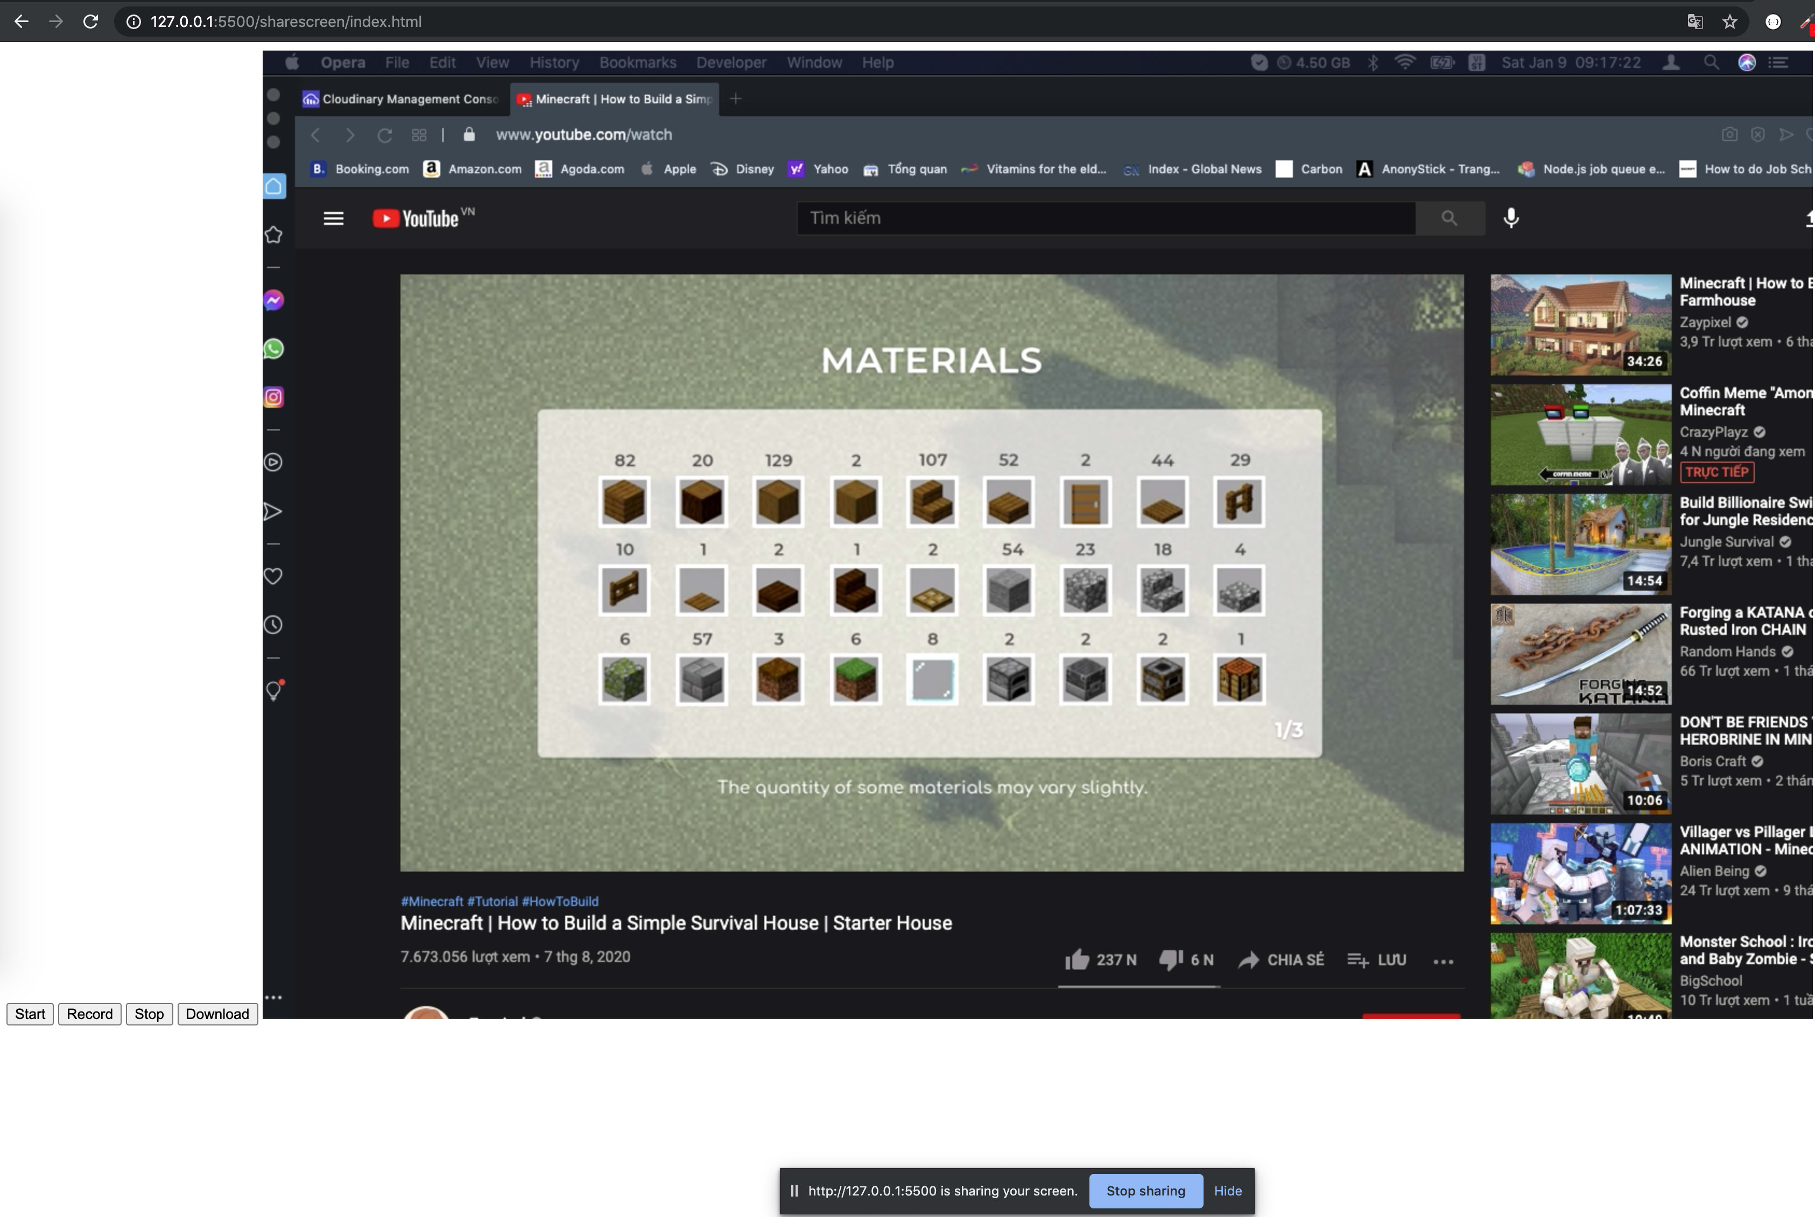Click the browser reload page icon
Viewport: 1815px width, 1217px height.
[90, 22]
